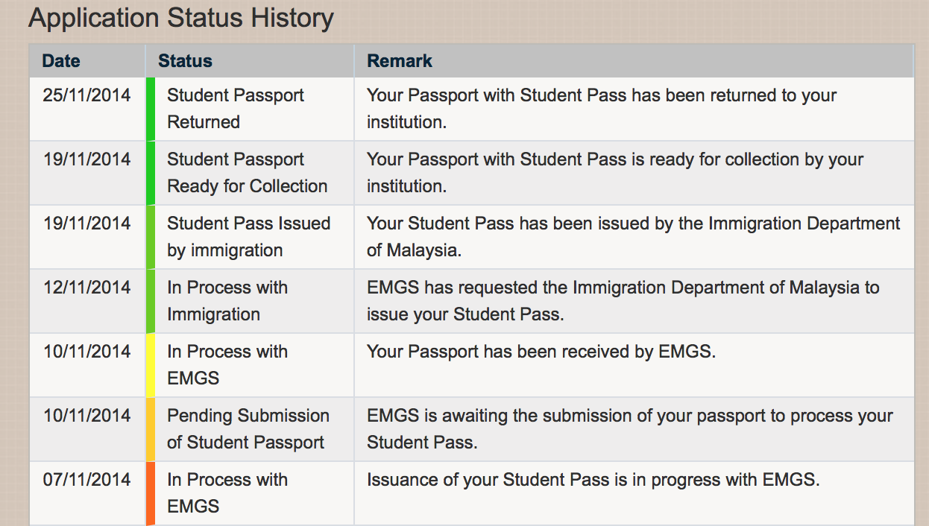Screen dimensions: 929x526
Task: Click the green bar beside Student Passport Returned
Action: tap(151, 109)
